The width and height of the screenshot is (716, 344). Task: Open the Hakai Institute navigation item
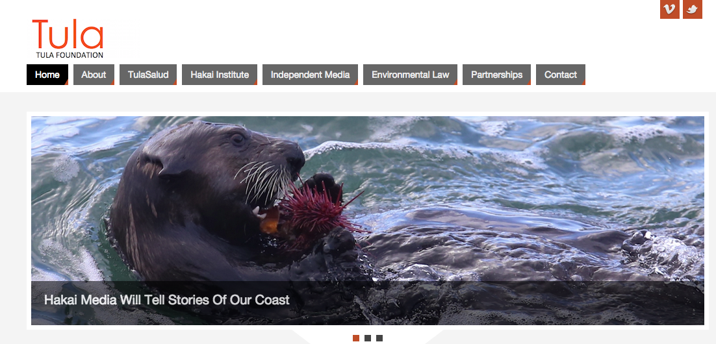[220, 75]
